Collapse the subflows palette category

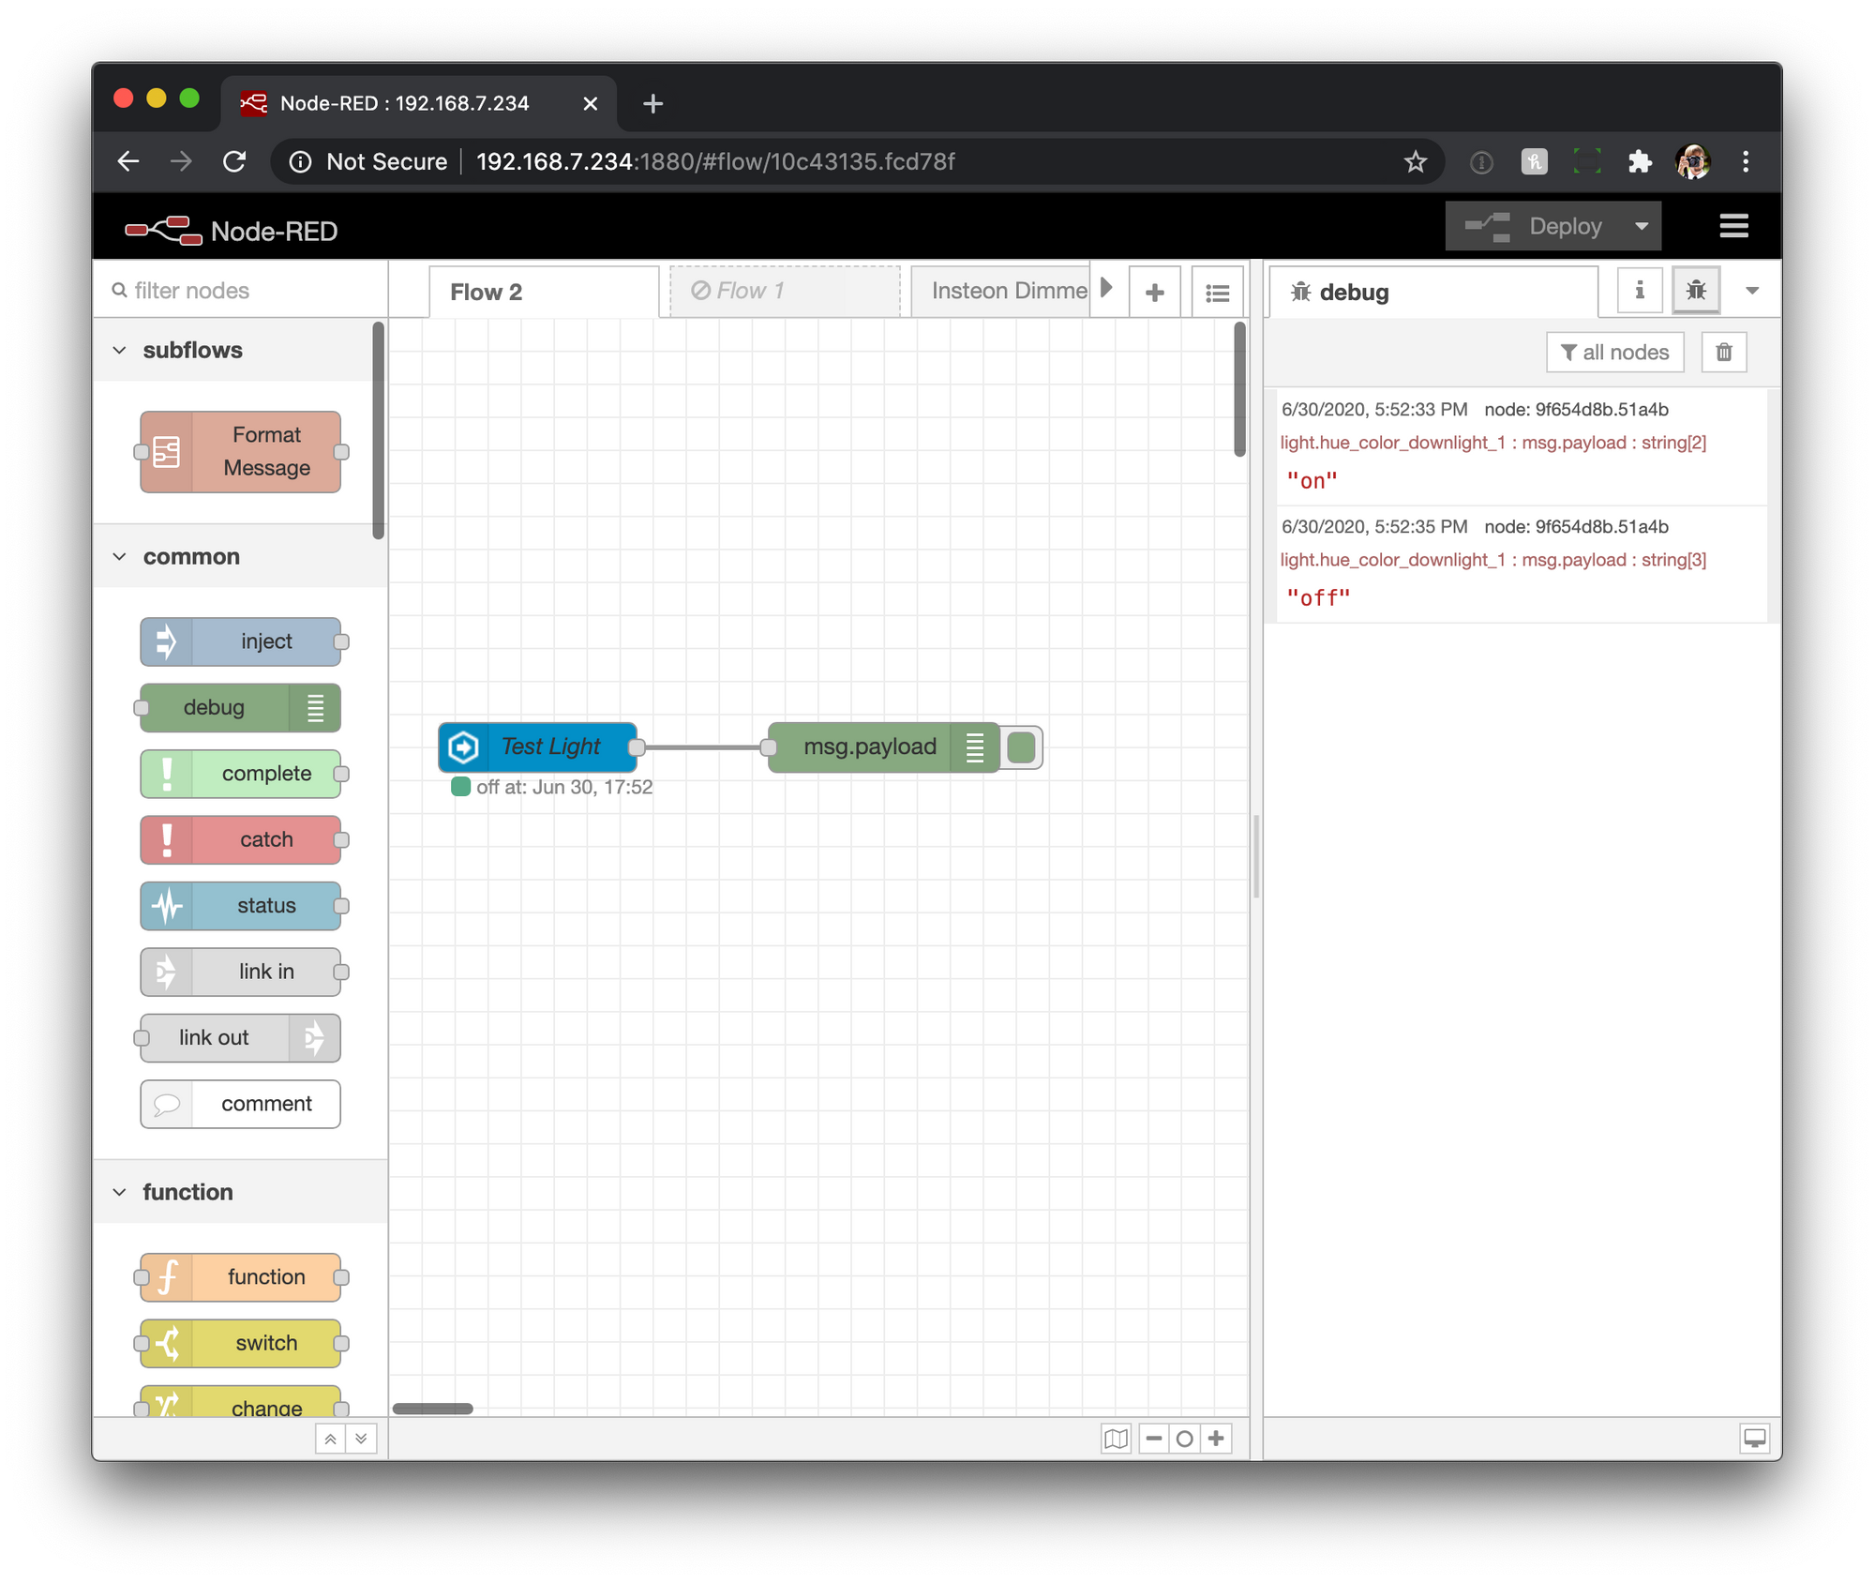pos(120,351)
